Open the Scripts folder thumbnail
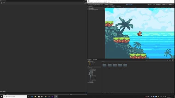This screenshot has height=98, width=175. pyautogui.click(x=120, y=65)
